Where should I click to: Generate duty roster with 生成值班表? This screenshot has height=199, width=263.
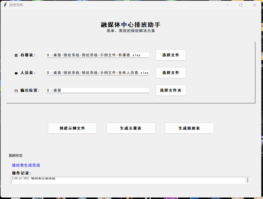[x=189, y=128]
